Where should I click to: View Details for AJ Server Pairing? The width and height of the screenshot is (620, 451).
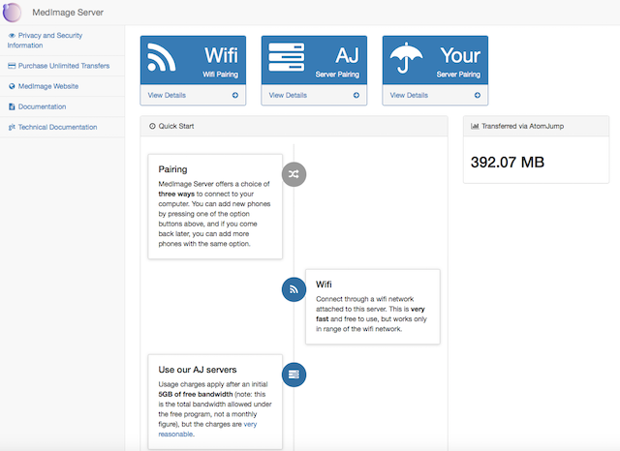[x=288, y=95]
